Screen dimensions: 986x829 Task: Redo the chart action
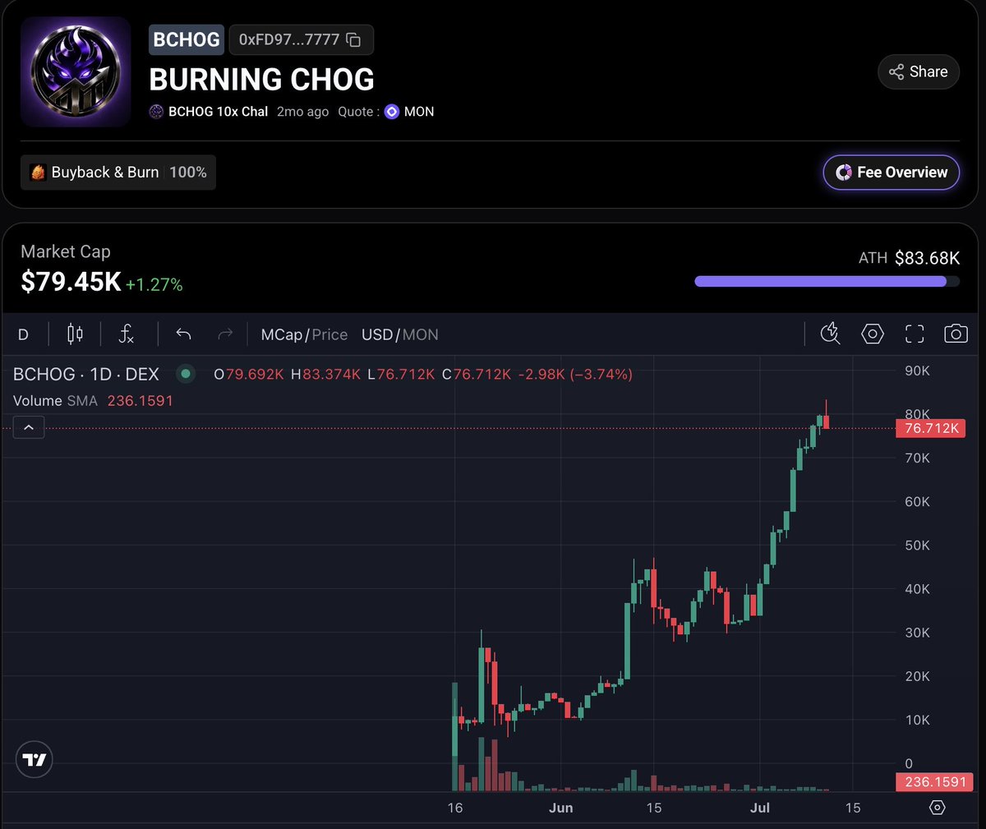(x=224, y=334)
